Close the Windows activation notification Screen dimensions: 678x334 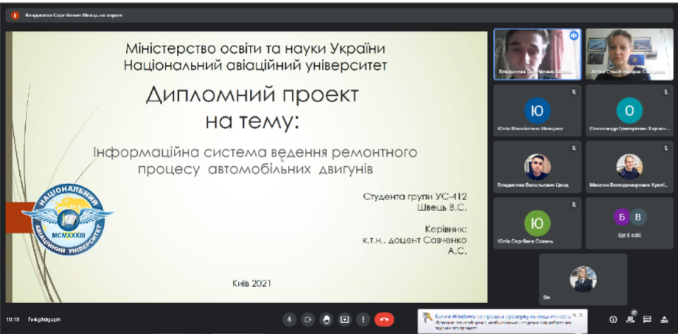coord(581,315)
